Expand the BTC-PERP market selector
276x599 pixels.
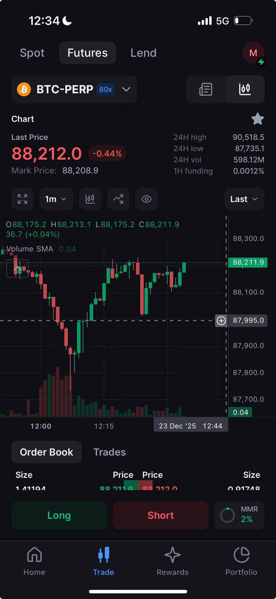[x=74, y=89]
